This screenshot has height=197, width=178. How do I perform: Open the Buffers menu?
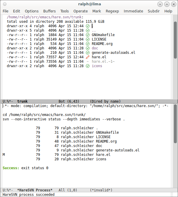click(x=49, y=11)
